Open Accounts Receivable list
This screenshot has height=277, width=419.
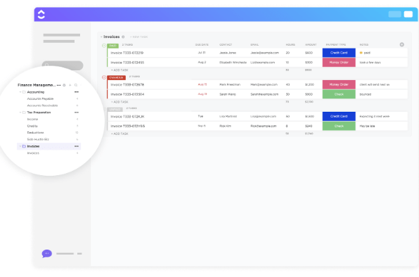(42, 105)
